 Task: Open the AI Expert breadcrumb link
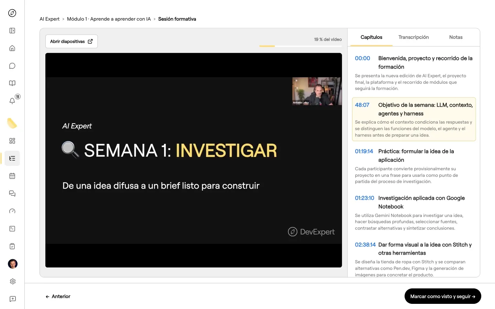pos(49,19)
